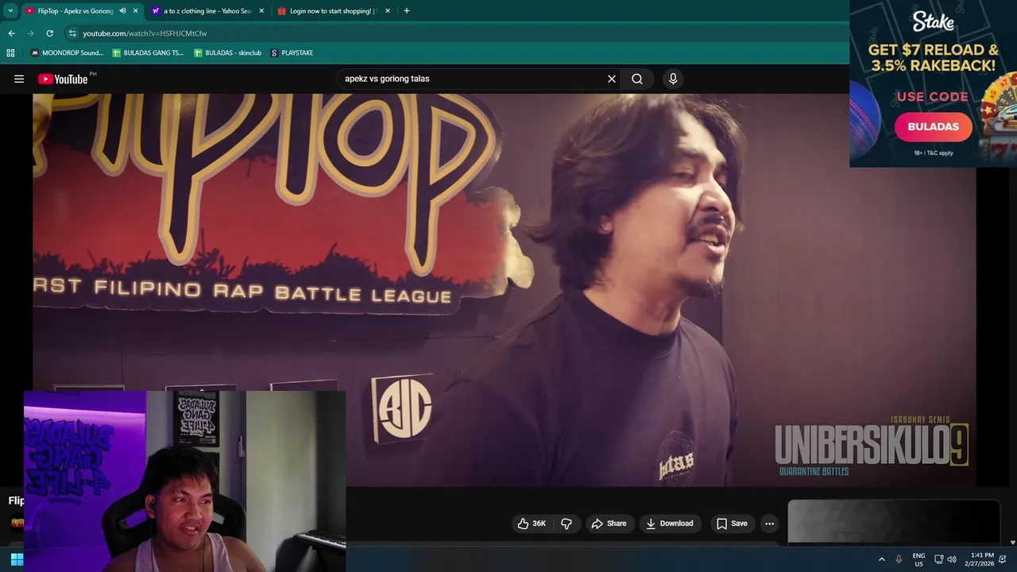This screenshot has height=572, width=1017.
Task: Share the video
Action: [x=609, y=524]
